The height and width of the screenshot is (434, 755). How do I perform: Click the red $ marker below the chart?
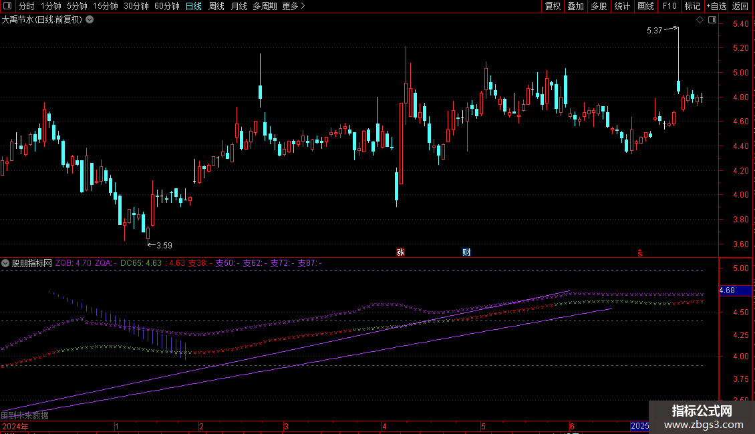pos(640,253)
